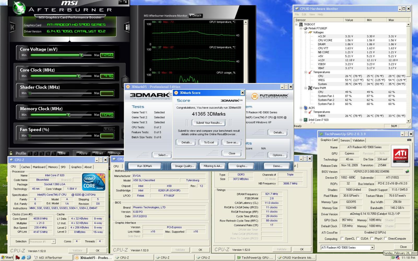Click the third quick launch icon in taskbar

[29, 258]
